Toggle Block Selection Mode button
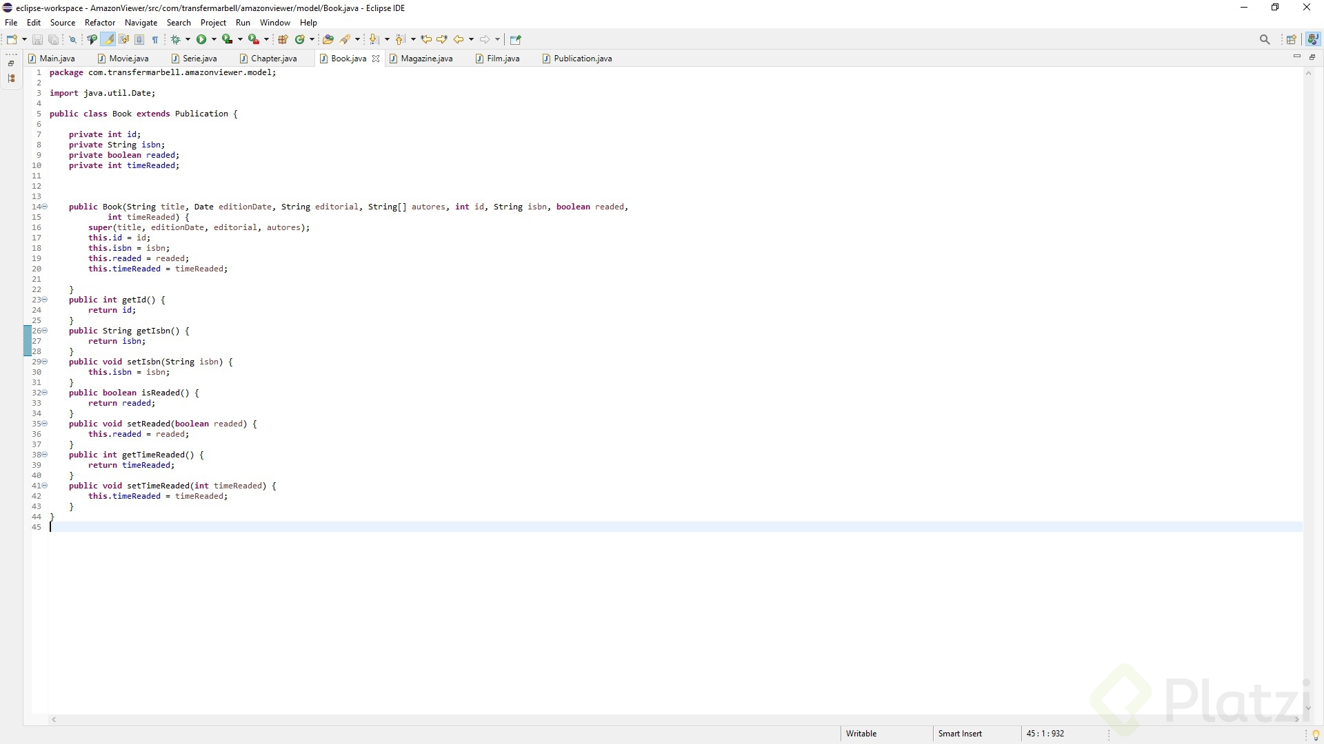This screenshot has height=744, width=1324. pyautogui.click(x=139, y=39)
